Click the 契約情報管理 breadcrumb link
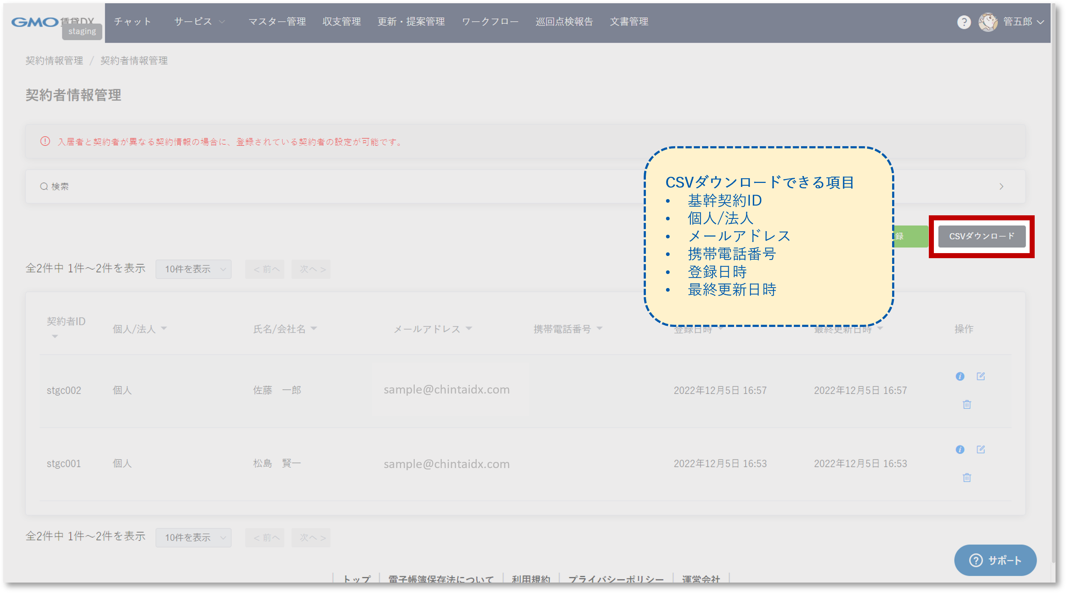The image size is (1066, 593). point(54,61)
